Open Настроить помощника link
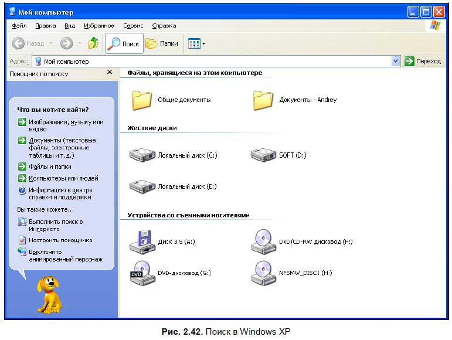This screenshot has height=340, width=452. pyautogui.click(x=60, y=240)
